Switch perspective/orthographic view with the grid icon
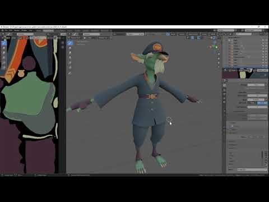This screenshot has width=269, height=202. tap(219, 67)
